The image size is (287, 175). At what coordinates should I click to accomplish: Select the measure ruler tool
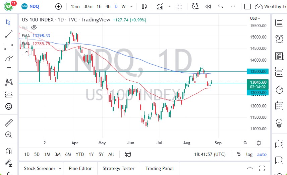coord(9,123)
